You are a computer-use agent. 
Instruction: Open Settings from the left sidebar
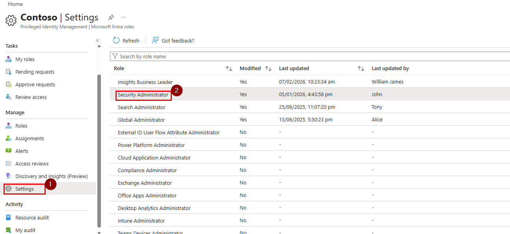24,189
